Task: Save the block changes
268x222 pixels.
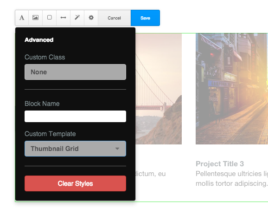Action: tap(145, 18)
